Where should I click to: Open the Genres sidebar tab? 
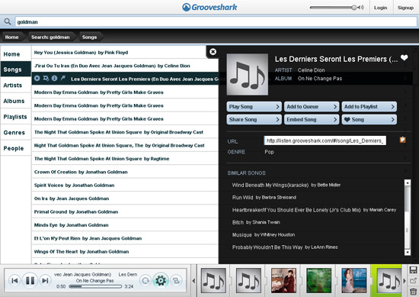click(x=16, y=133)
